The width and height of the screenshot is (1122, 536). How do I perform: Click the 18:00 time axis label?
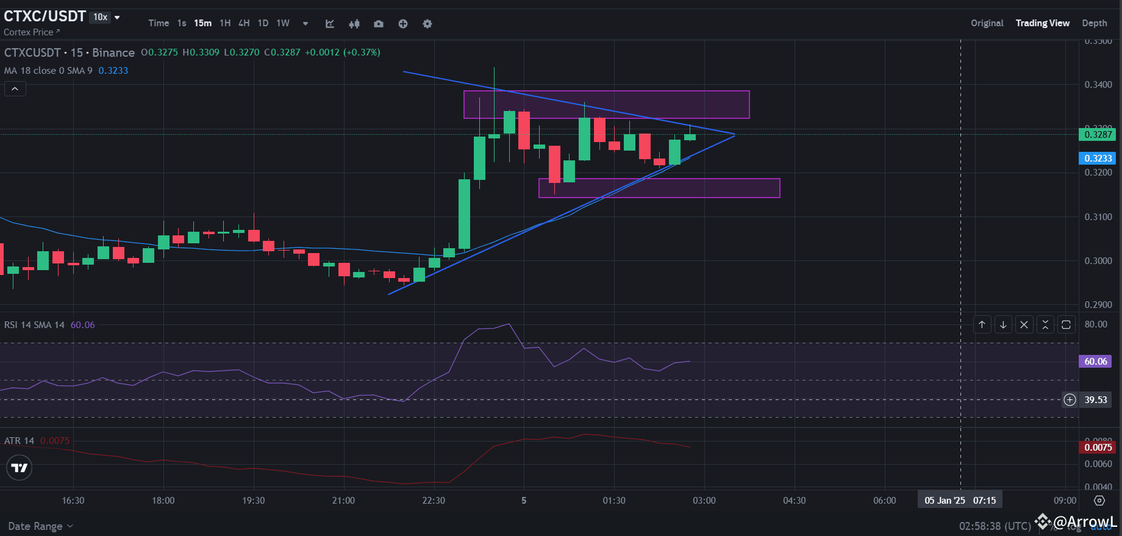(x=163, y=501)
